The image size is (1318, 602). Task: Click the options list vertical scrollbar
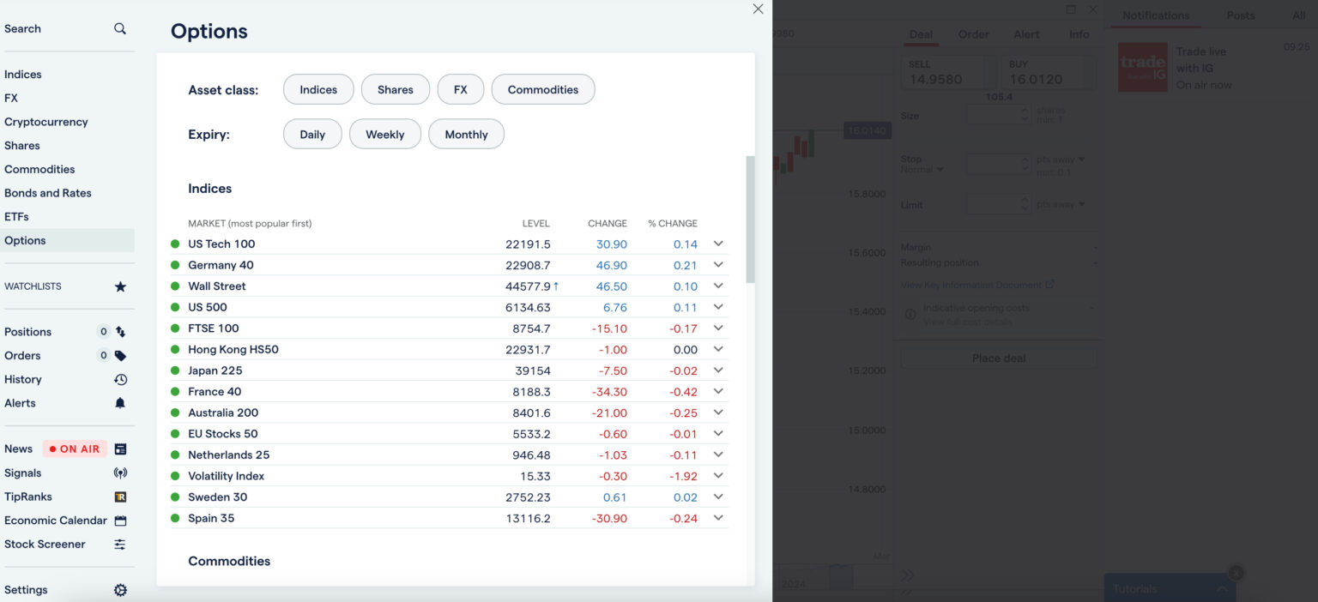pos(751,220)
